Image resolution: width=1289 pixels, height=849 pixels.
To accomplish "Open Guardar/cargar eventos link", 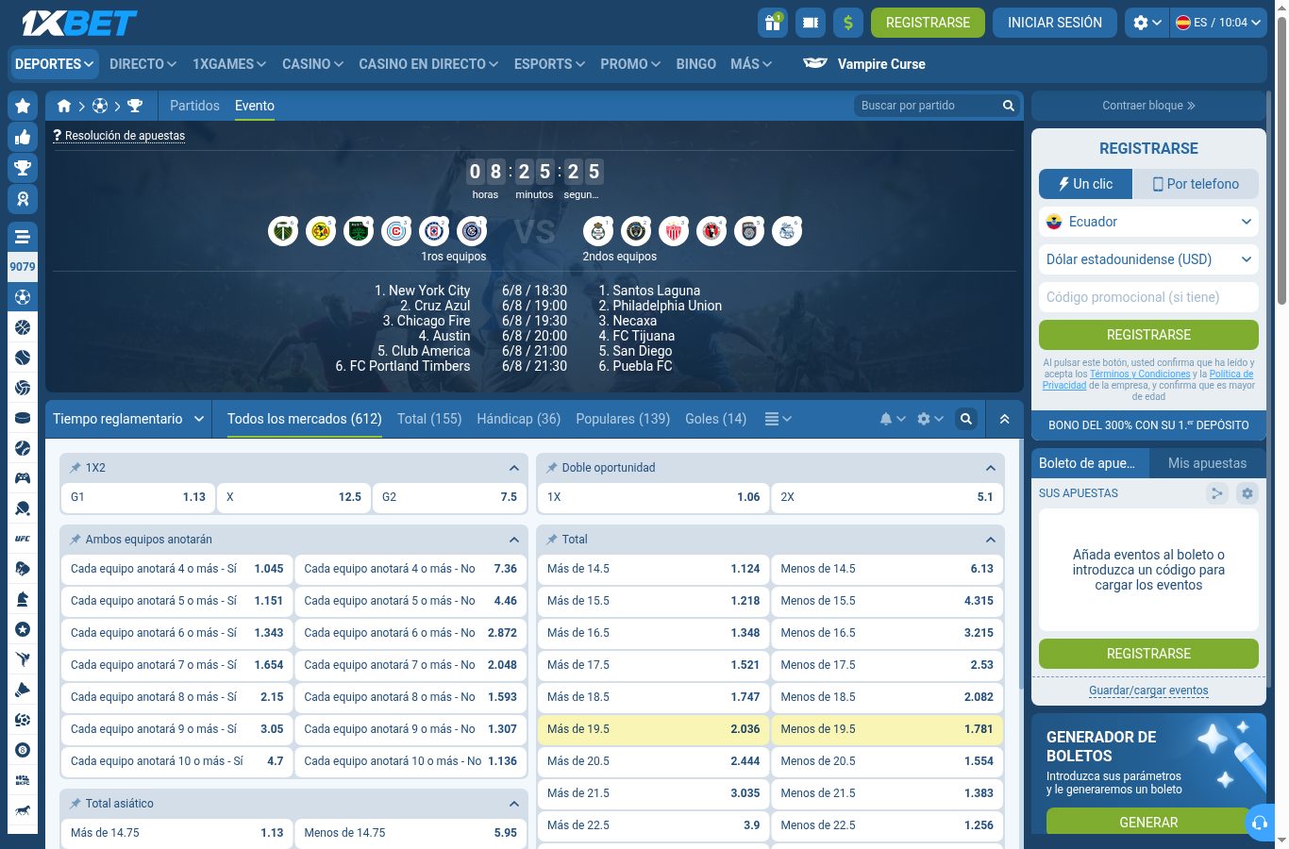I will (x=1148, y=691).
